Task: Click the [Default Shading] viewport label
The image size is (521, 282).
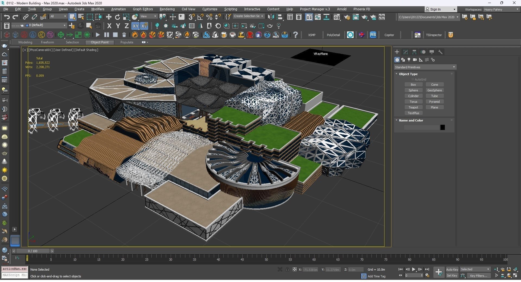Action: point(86,50)
